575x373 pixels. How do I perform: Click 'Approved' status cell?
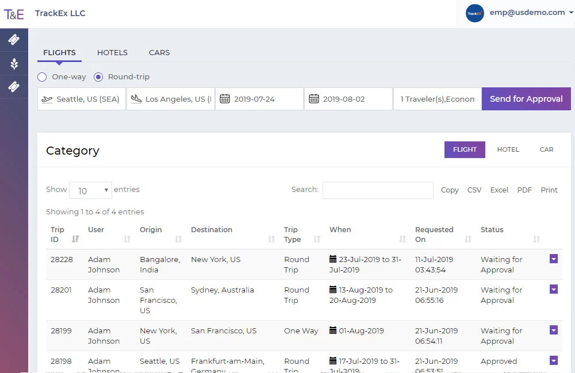pos(499,362)
